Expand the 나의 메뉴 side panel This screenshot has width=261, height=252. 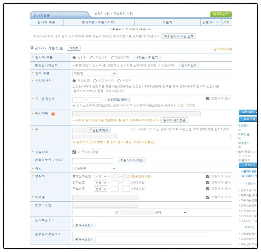coord(248,112)
